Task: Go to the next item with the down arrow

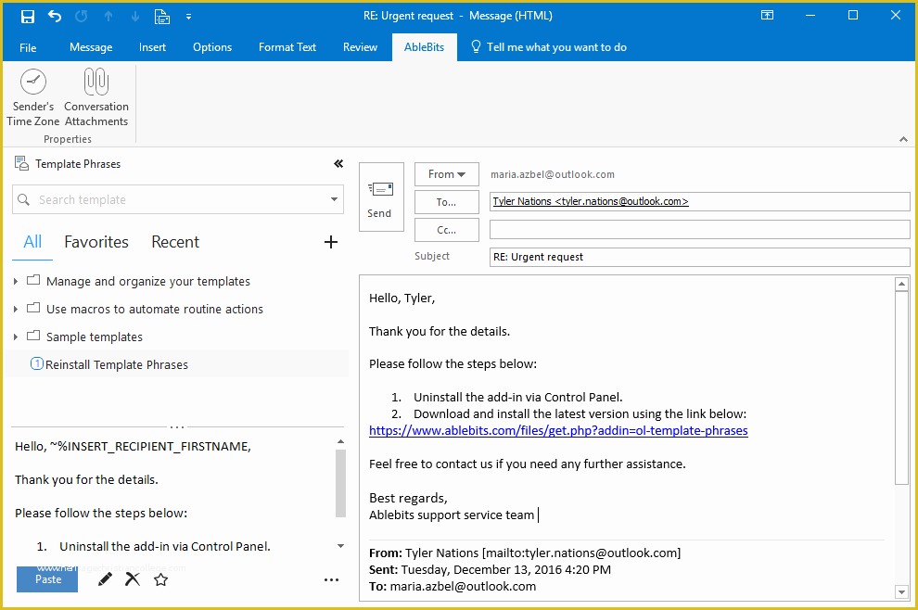Action: click(134, 17)
